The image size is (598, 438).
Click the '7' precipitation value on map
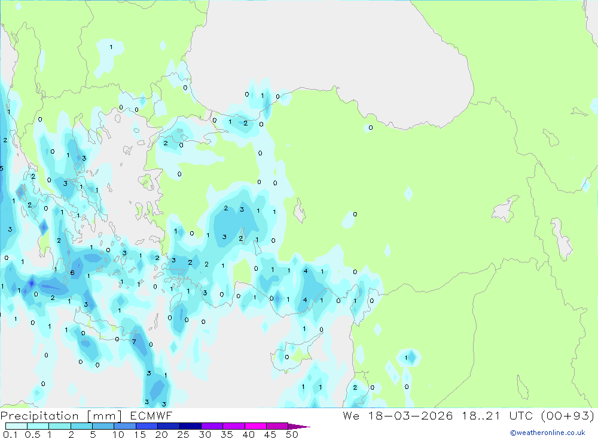click(134, 342)
